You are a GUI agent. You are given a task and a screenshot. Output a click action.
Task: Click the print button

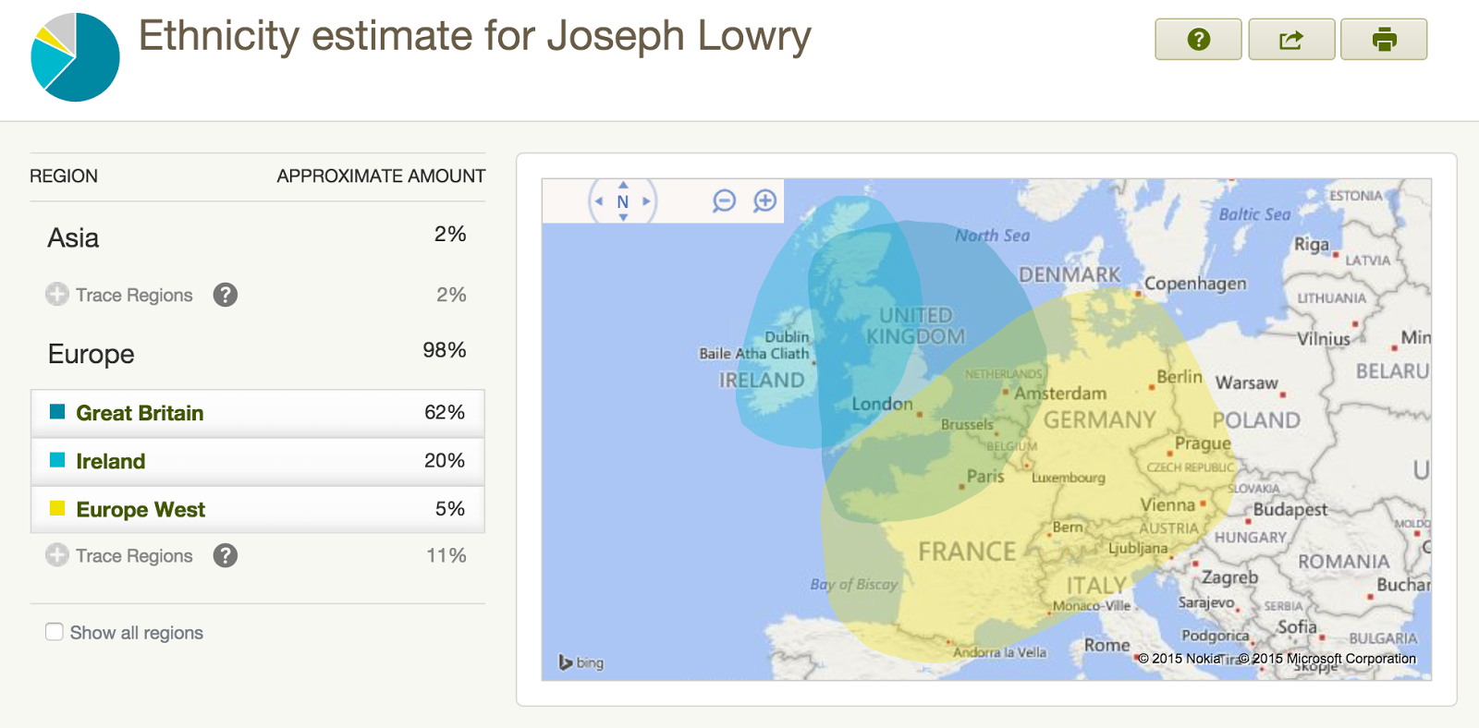(1384, 40)
